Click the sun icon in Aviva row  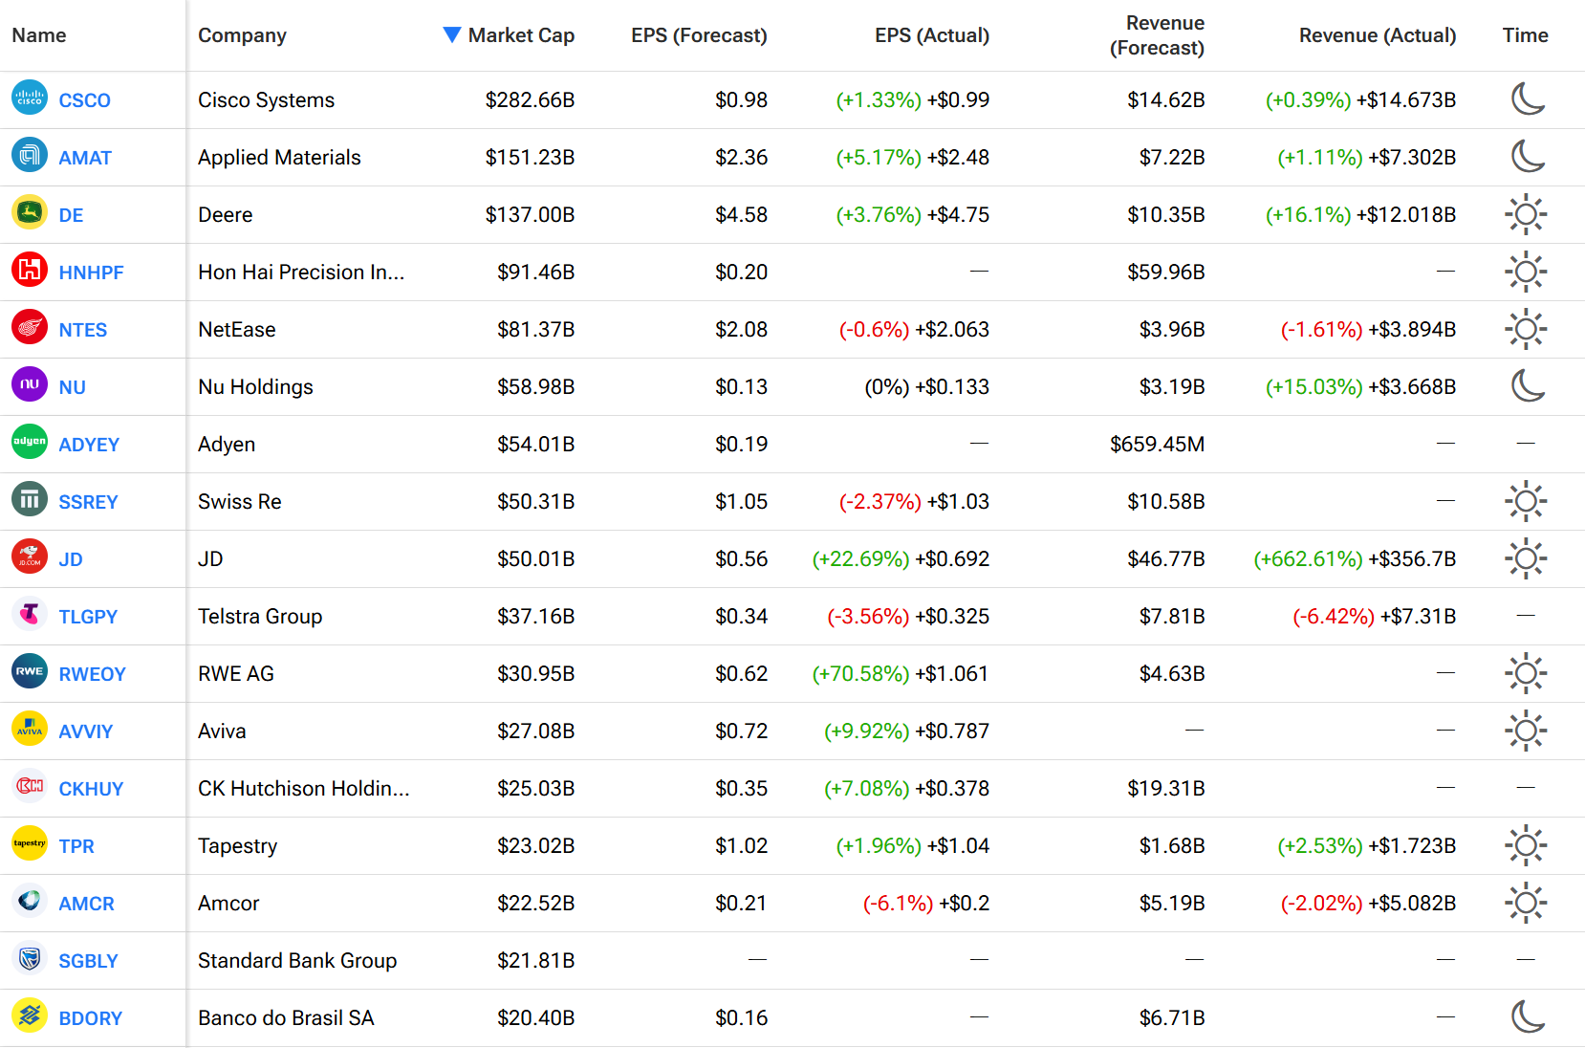point(1526,731)
